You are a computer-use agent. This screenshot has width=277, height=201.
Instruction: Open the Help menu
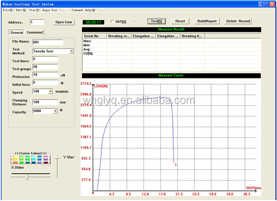[90, 10]
